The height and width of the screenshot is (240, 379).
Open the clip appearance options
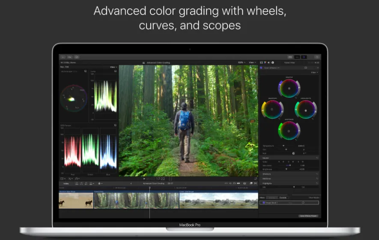tap(245, 183)
